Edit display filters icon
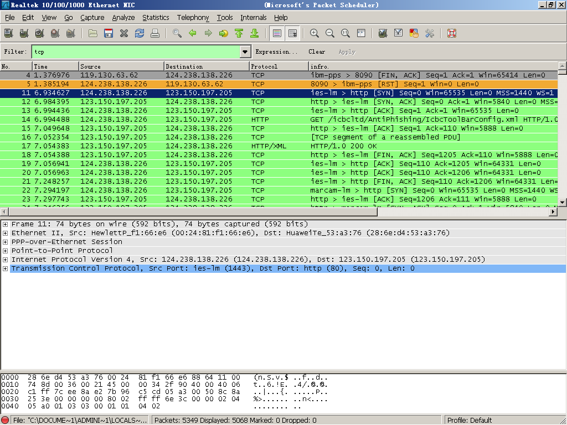The height and width of the screenshot is (425, 567). click(x=399, y=34)
